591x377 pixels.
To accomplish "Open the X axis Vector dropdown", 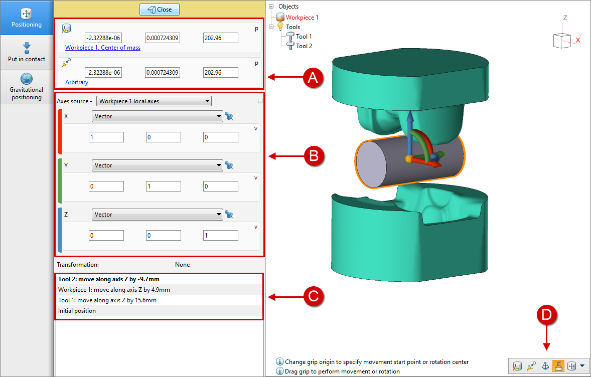I will pos(157,116).
